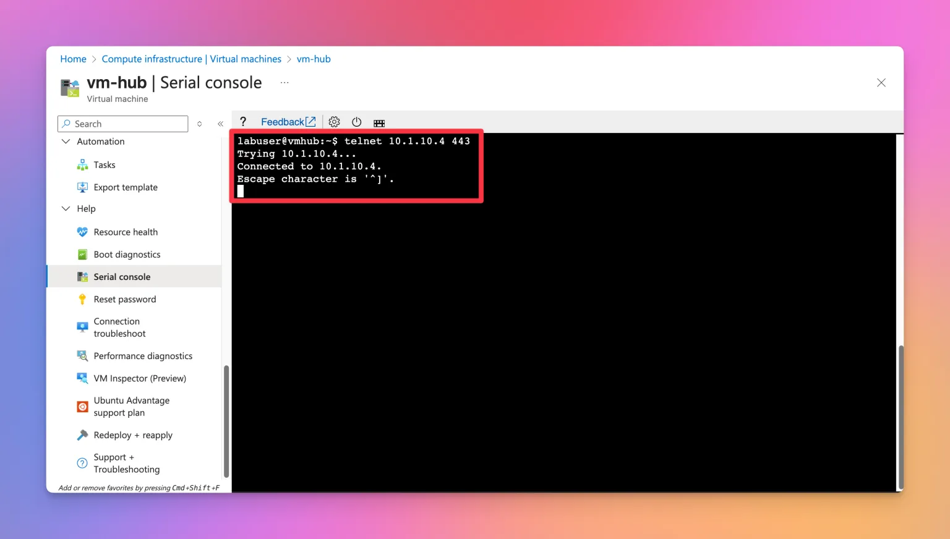Screen dimensions: 950x539
Task: Click the Reset password key icon
Action: click(x=82, y=299)
